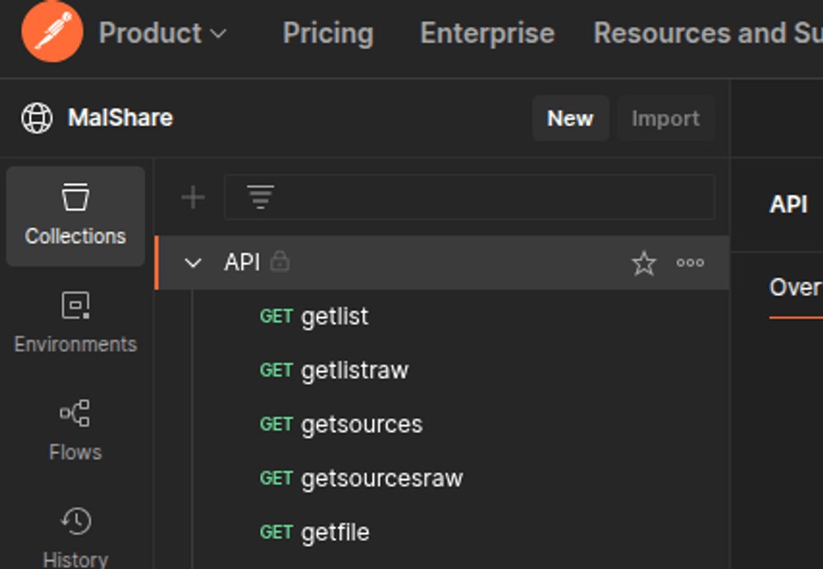Viewport: 823px width, 569px height.
Task: Click the MalShare workspace globe icon
Action: (37, 118)
